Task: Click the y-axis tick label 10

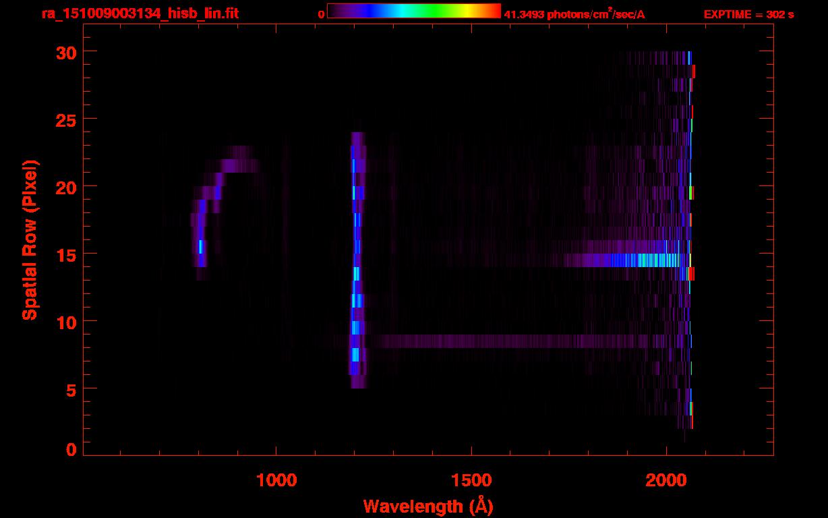Action: pyautogui.click(x=65, y=322)
